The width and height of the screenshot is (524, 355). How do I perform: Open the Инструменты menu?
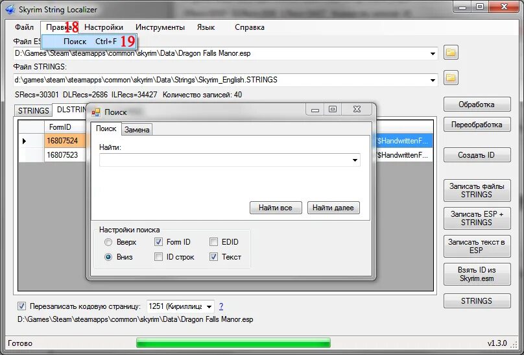point(160,27)
